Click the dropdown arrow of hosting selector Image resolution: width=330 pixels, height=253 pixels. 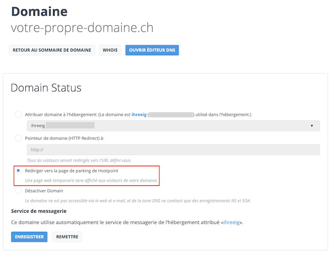[x=311, y=125]
